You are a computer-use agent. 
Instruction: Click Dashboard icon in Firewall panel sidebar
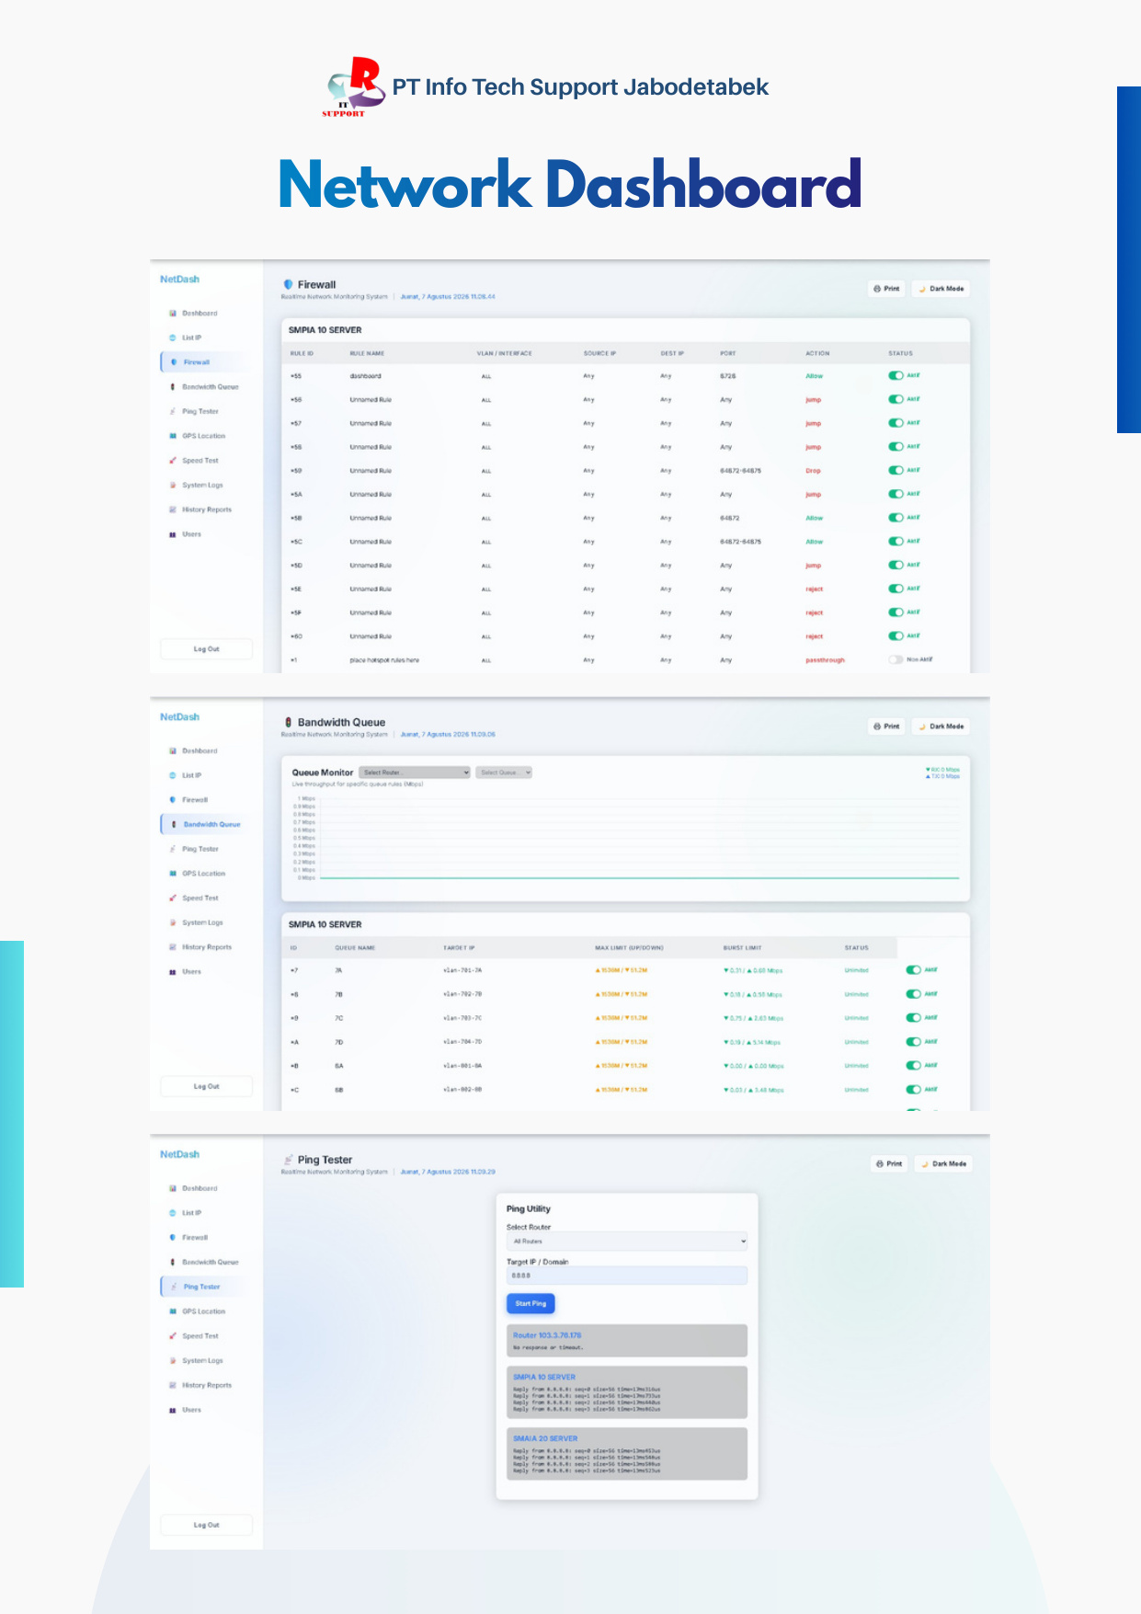click(x=173, y=314)
